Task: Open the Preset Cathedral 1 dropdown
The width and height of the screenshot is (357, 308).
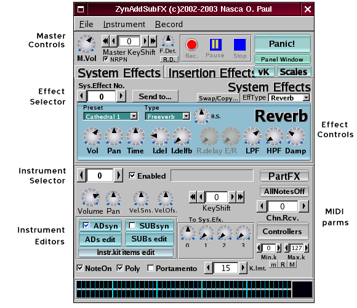Action: pyautogui.click(x=111, y=116)
